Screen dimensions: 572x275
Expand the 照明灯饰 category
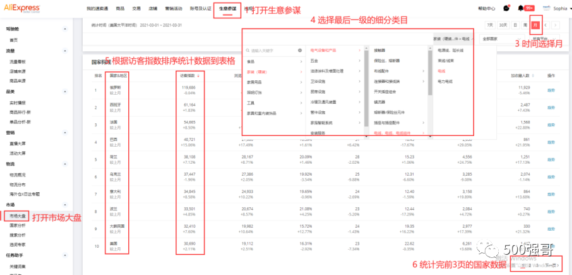point(274,92)
